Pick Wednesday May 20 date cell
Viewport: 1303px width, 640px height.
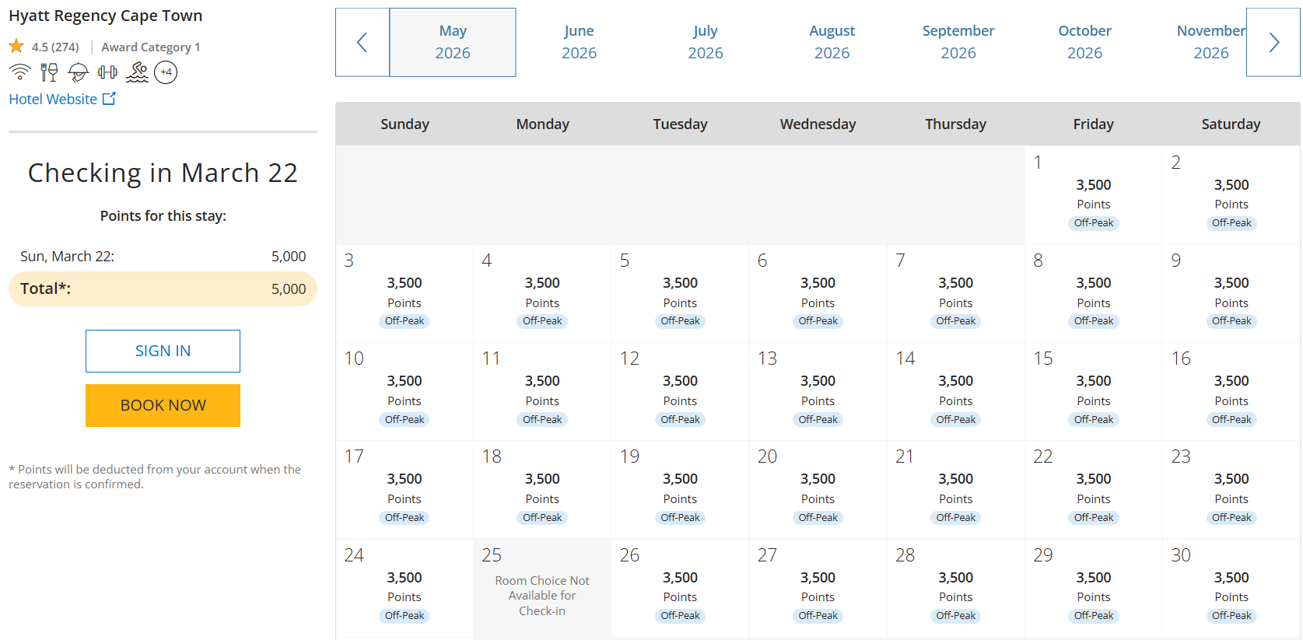[x=818, y=490]
